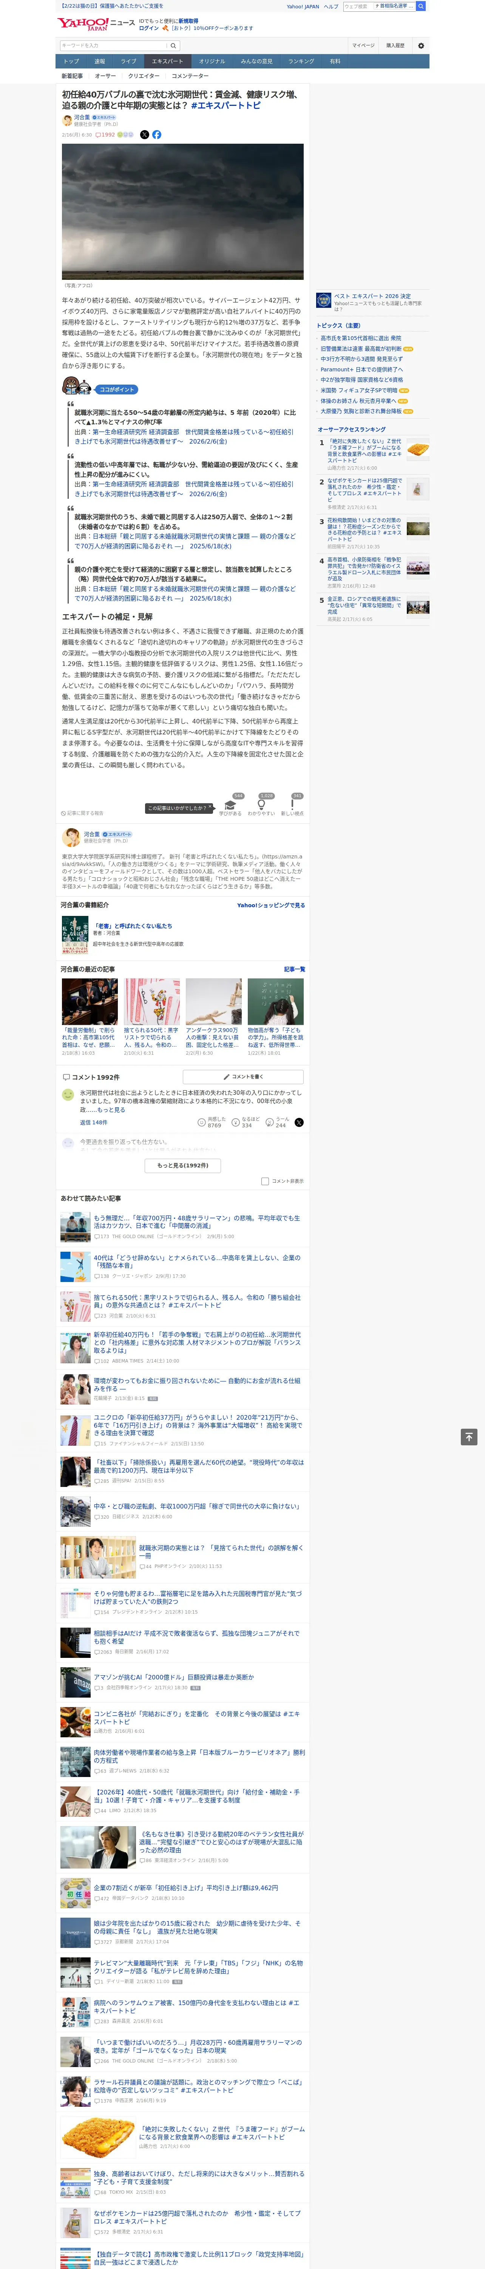485x2269 pixels.
Task: Click the コメントポイント badge
Action: (x=116, y=390)
